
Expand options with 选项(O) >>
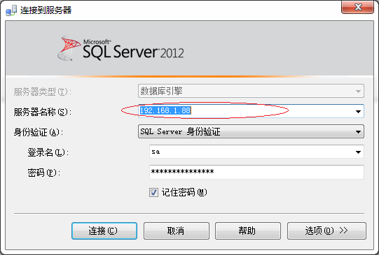[x=326, y=231]
